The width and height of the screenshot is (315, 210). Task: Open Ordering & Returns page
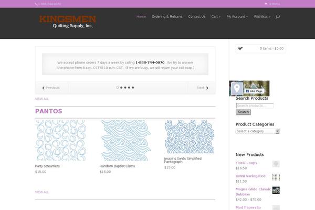167,16
